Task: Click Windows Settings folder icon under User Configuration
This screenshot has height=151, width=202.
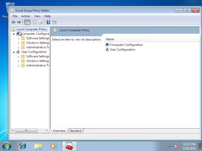Action: [x=23, y=61]
